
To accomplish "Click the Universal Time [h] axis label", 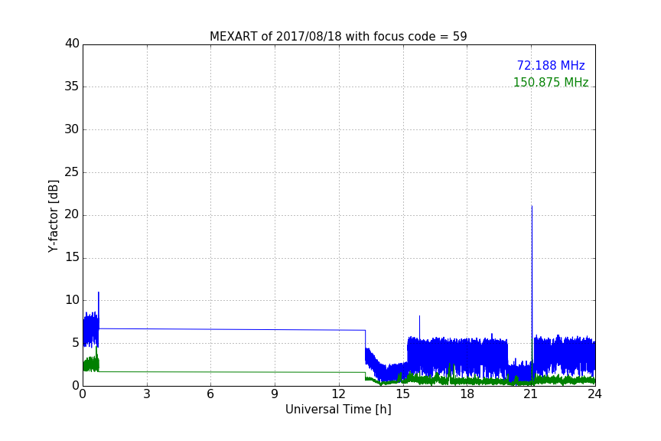I will pos(338,410).
